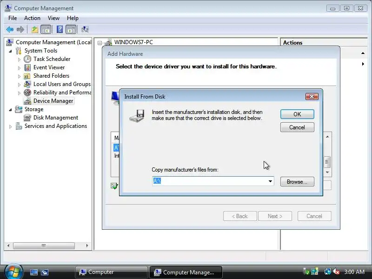Click the model list scrollbar thumb
The width and height of the screenshot is (372, 279).
[x=327, y=162]
